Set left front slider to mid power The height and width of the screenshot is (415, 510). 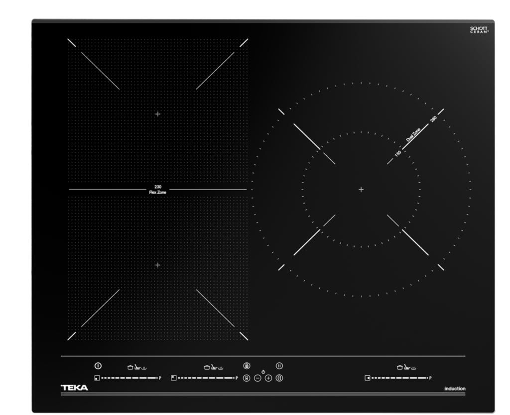pyautogui.click(x=129, y=378)
